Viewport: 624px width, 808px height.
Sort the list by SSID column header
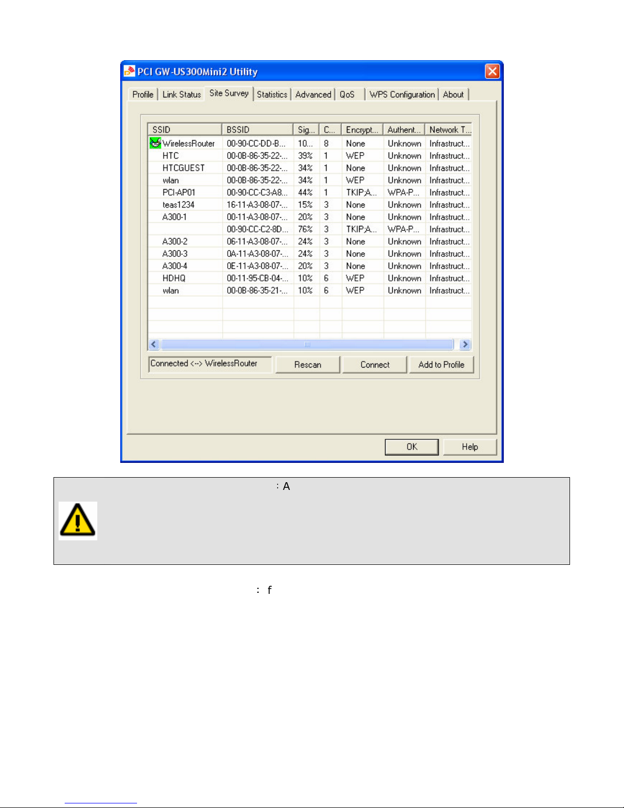185,129
